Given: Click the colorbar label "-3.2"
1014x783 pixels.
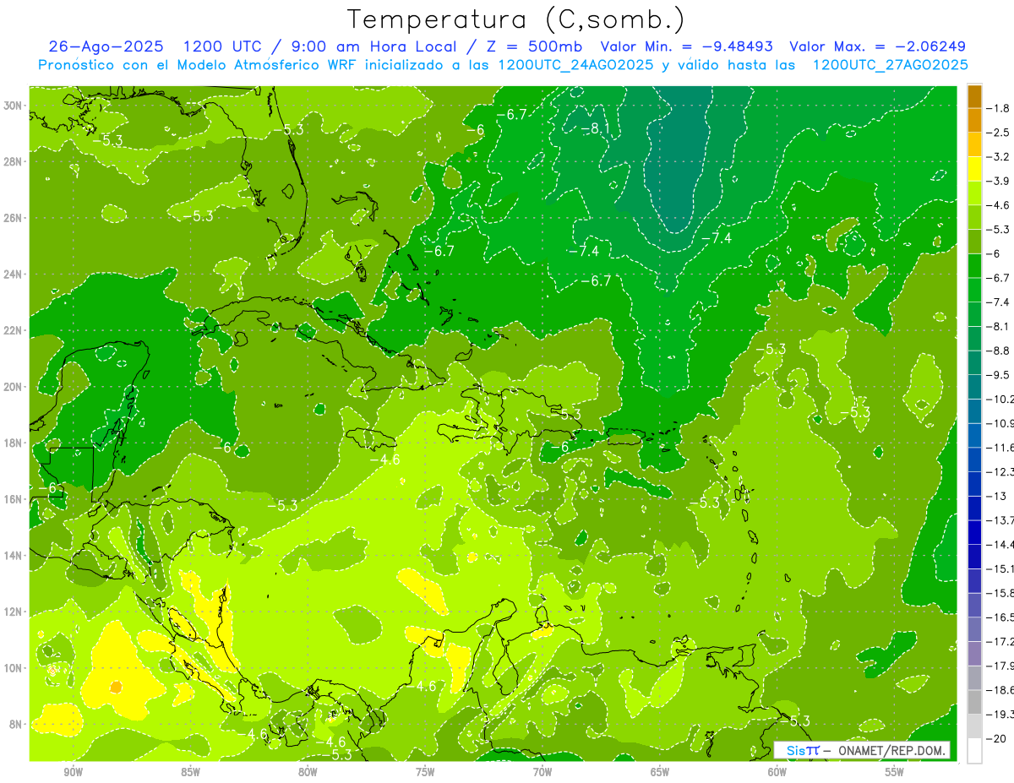Looking at the screenshot, I should [998, 156].
